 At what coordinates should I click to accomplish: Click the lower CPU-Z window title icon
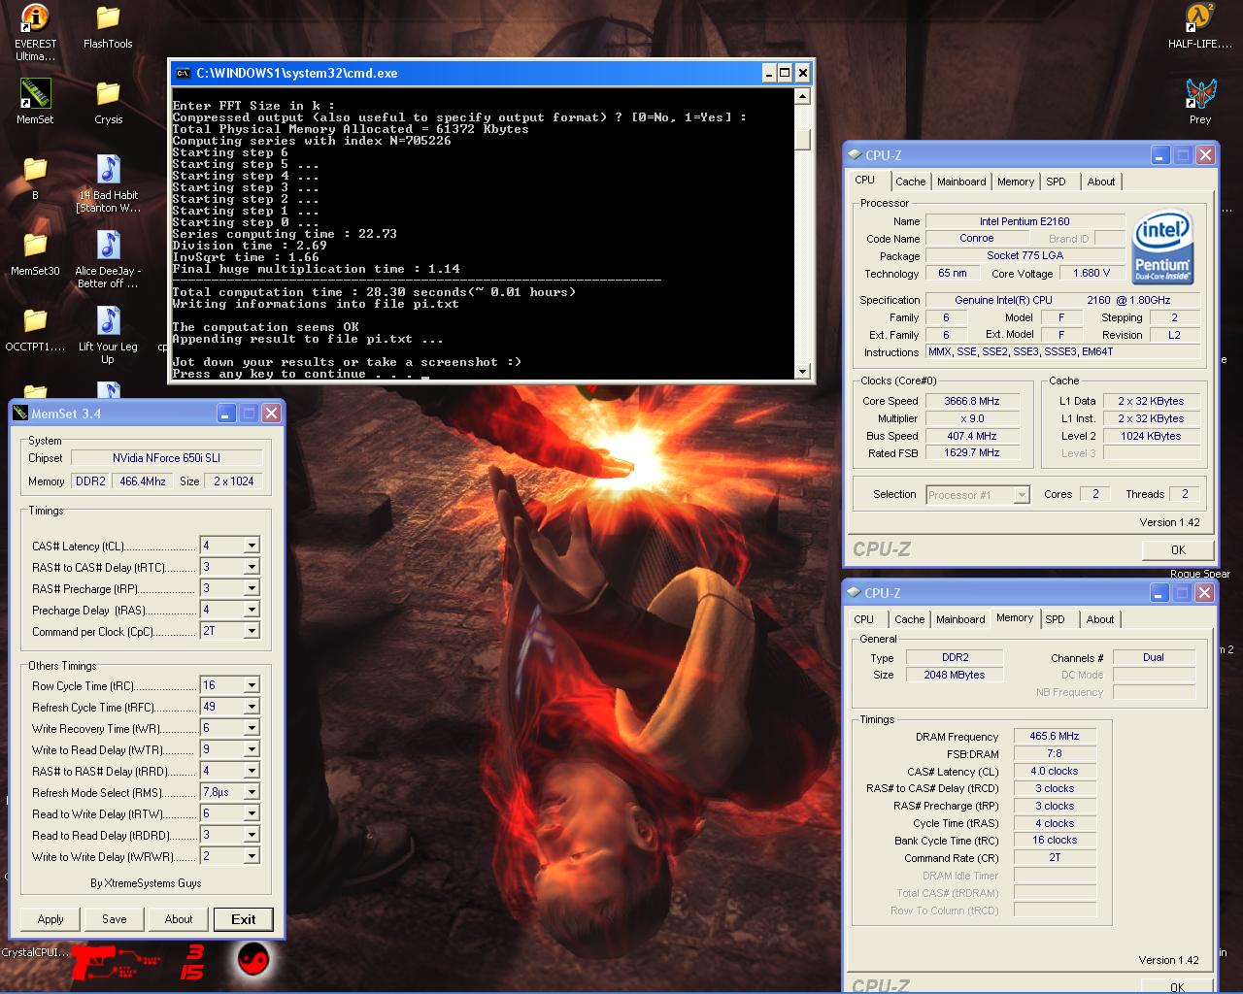855,593
